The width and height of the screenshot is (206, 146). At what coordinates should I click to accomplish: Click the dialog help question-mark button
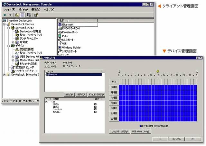pos(197,58)
